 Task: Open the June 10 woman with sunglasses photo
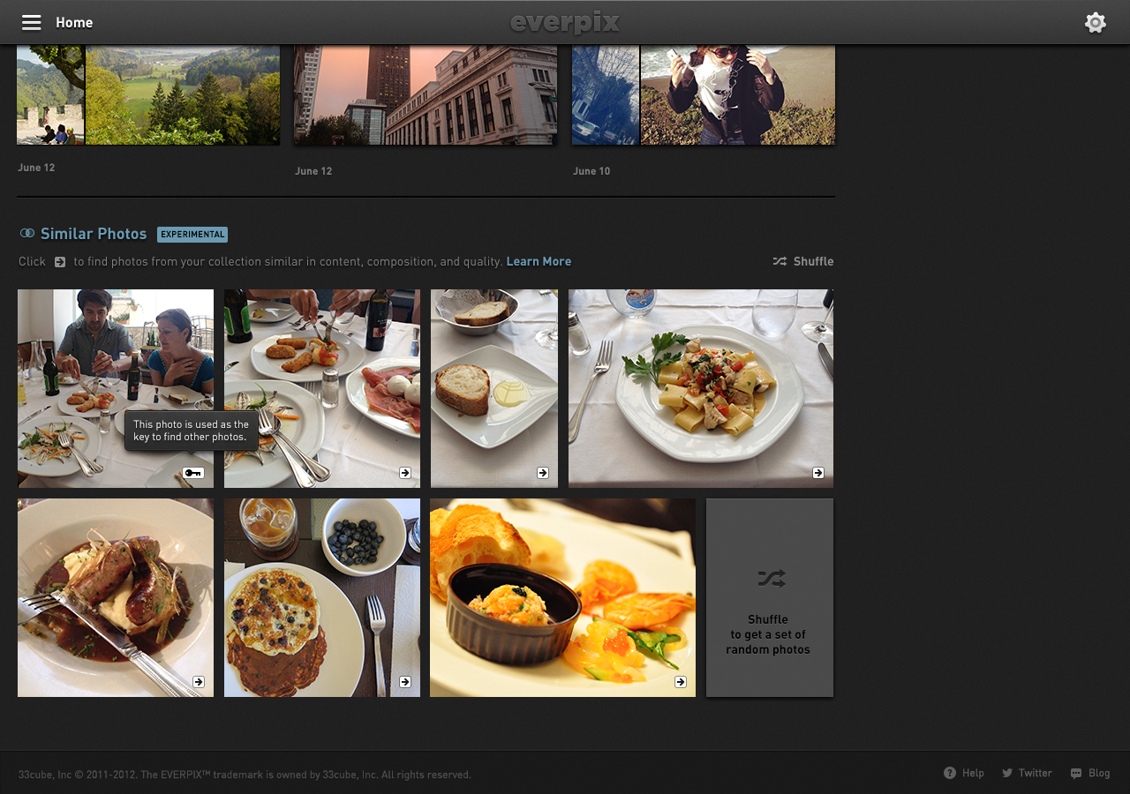point(737,95)
